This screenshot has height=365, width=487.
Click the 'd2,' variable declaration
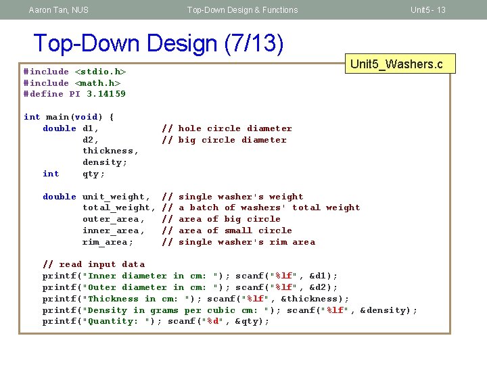91,140
